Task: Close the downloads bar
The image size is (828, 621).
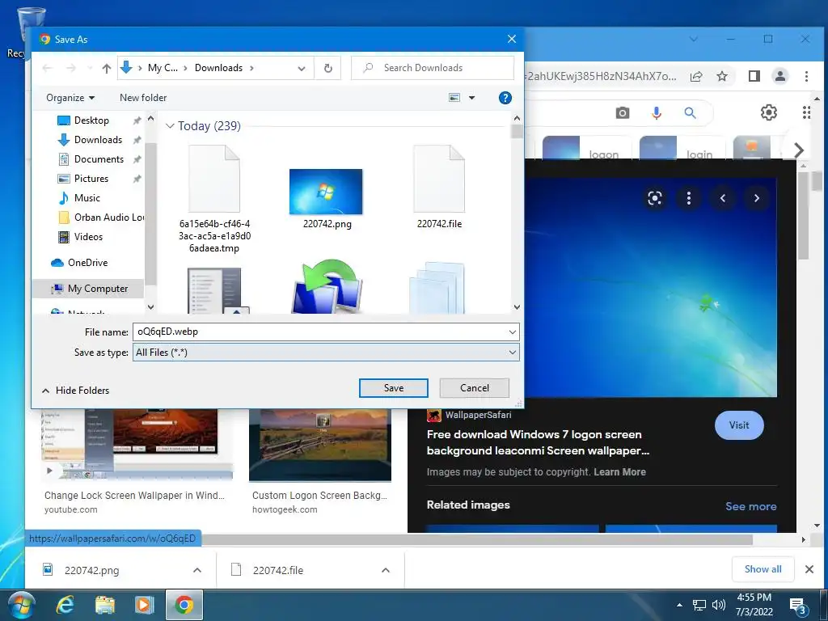Action: 809,569
